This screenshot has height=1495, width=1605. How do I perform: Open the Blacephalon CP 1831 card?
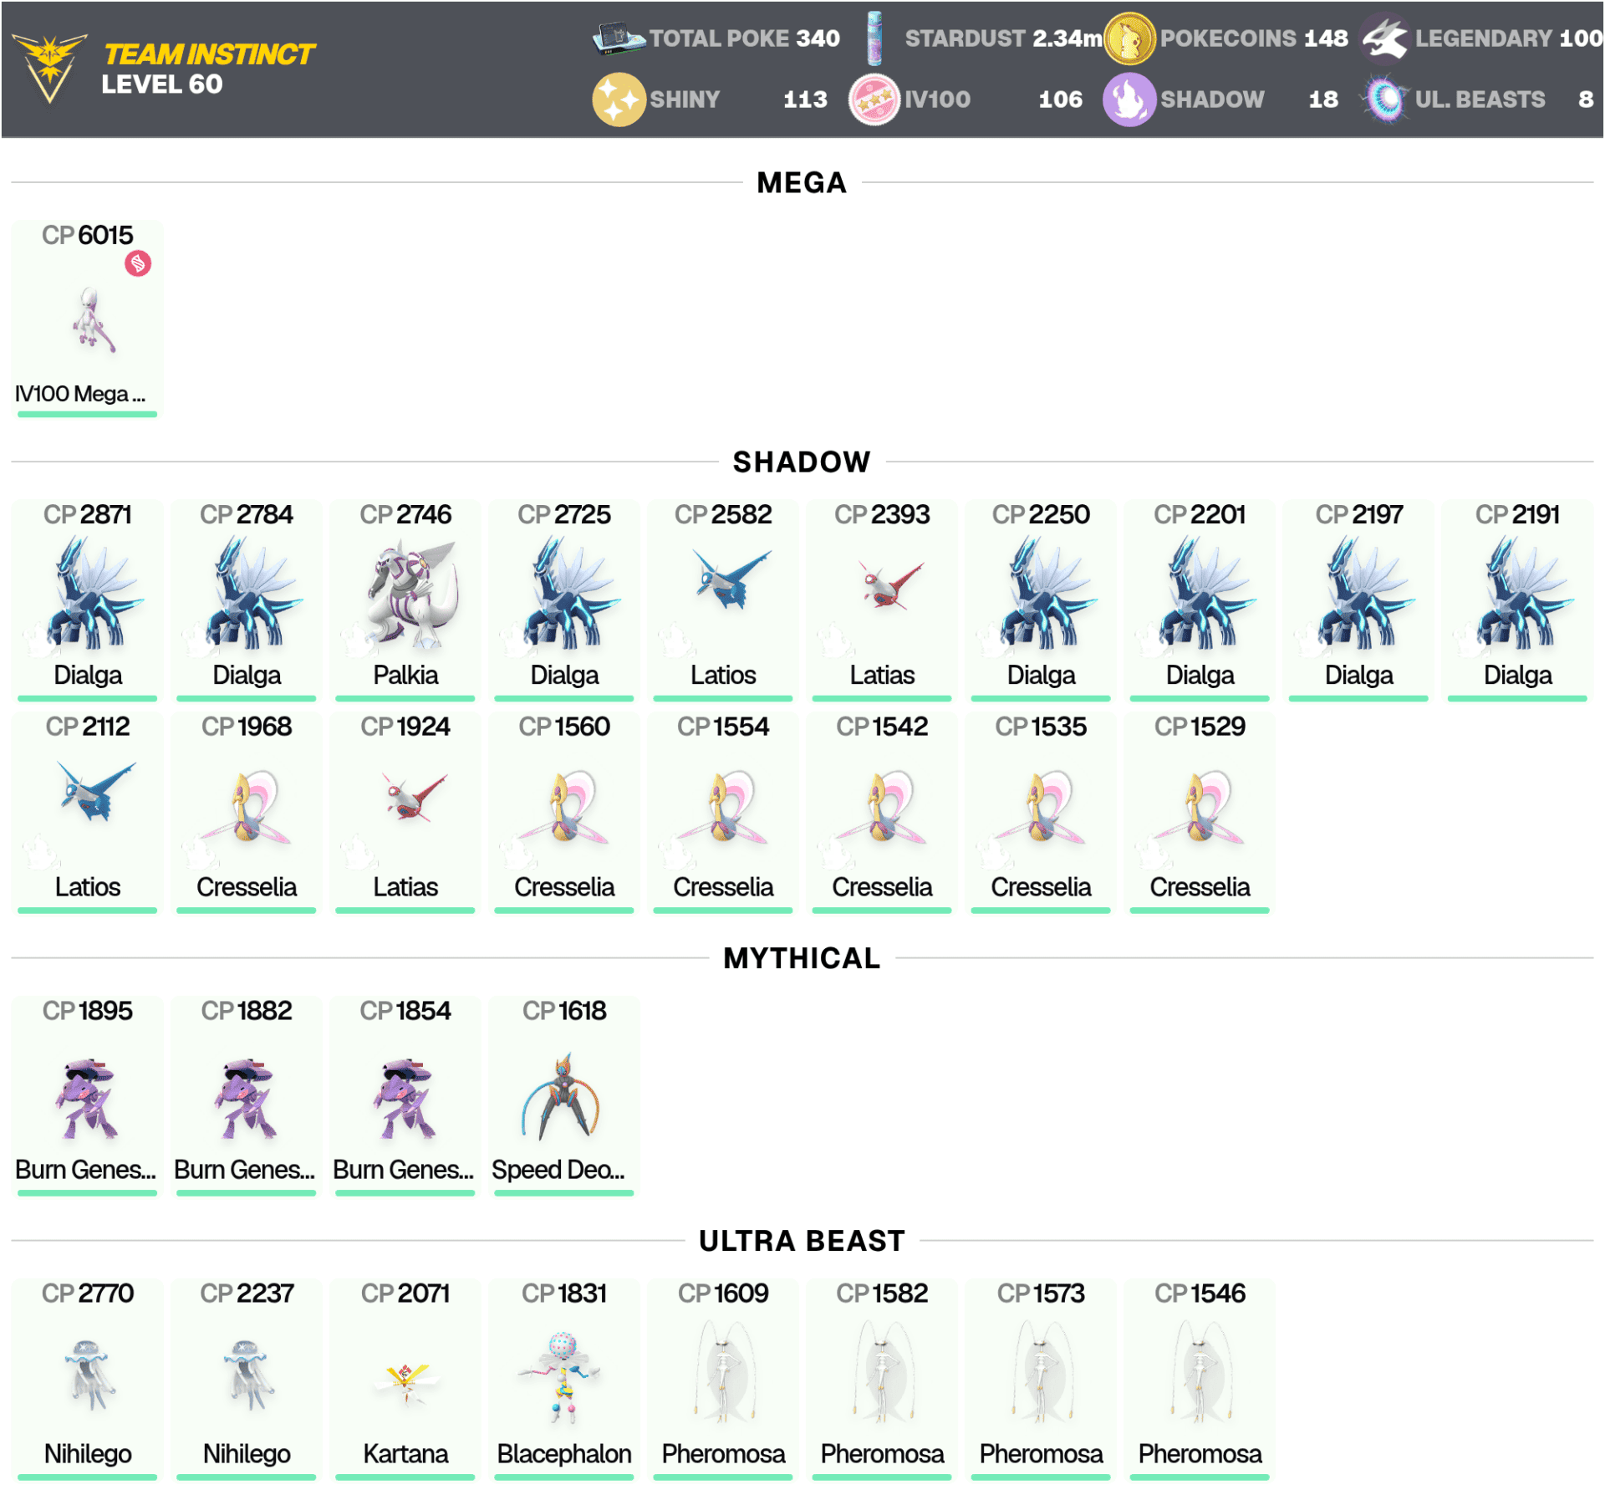563,1380
